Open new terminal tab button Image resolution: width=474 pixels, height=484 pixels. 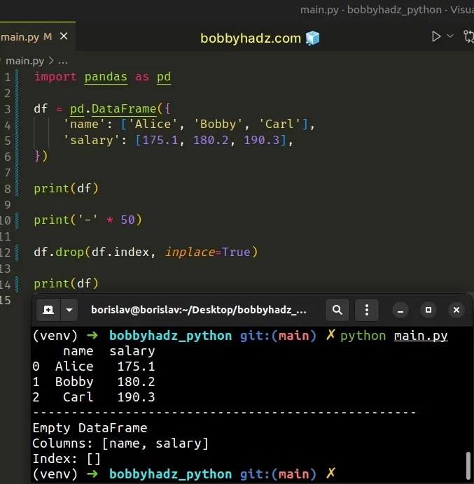[x=48, y=310]
